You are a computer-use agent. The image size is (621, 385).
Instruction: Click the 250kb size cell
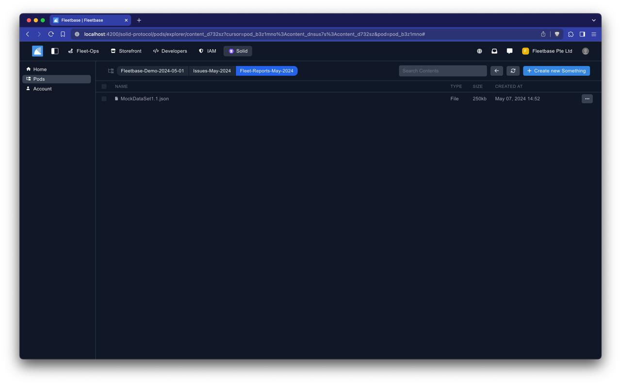(479, 99)
